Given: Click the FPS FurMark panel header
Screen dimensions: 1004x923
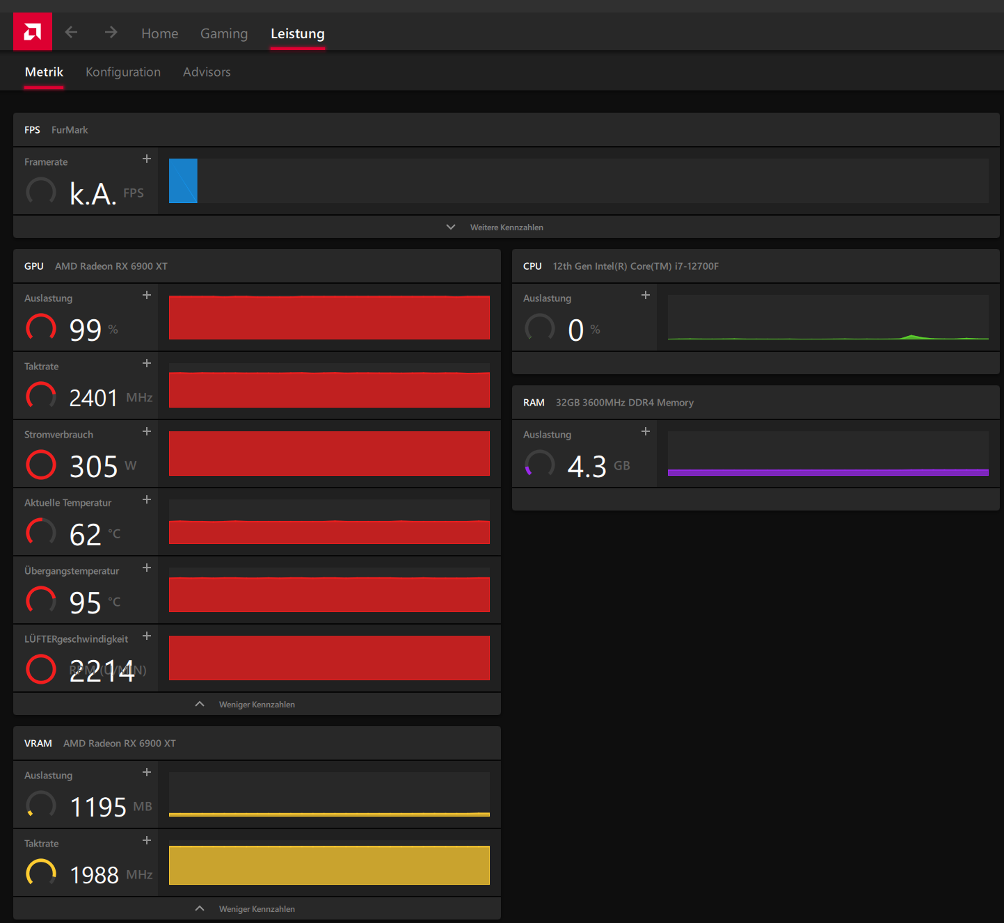Looking at the screenshot, I should [x=507, y=130].
